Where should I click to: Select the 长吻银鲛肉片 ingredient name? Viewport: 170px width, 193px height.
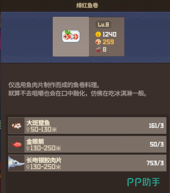(x=44, y=160)
